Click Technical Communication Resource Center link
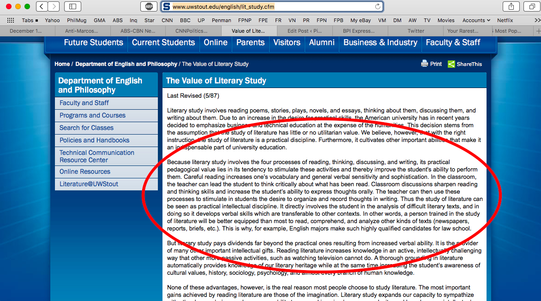Screen dimensions: 541x301 click(x=96, y=156)
